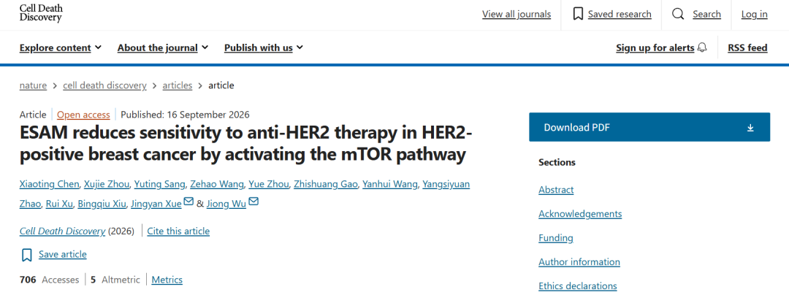
Task: Click the Log in link
Action: 754,14
